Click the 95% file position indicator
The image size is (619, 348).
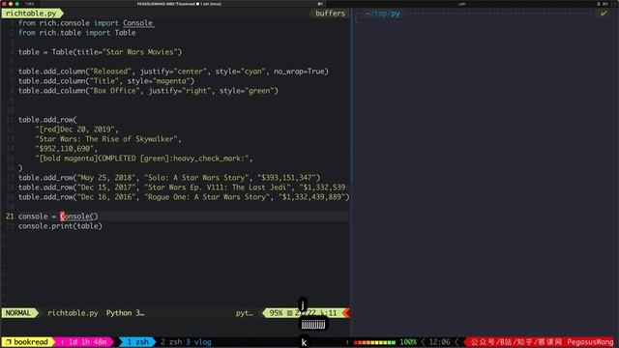[276, 313]
